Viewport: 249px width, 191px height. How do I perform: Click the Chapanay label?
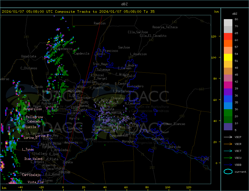[118, 98]
